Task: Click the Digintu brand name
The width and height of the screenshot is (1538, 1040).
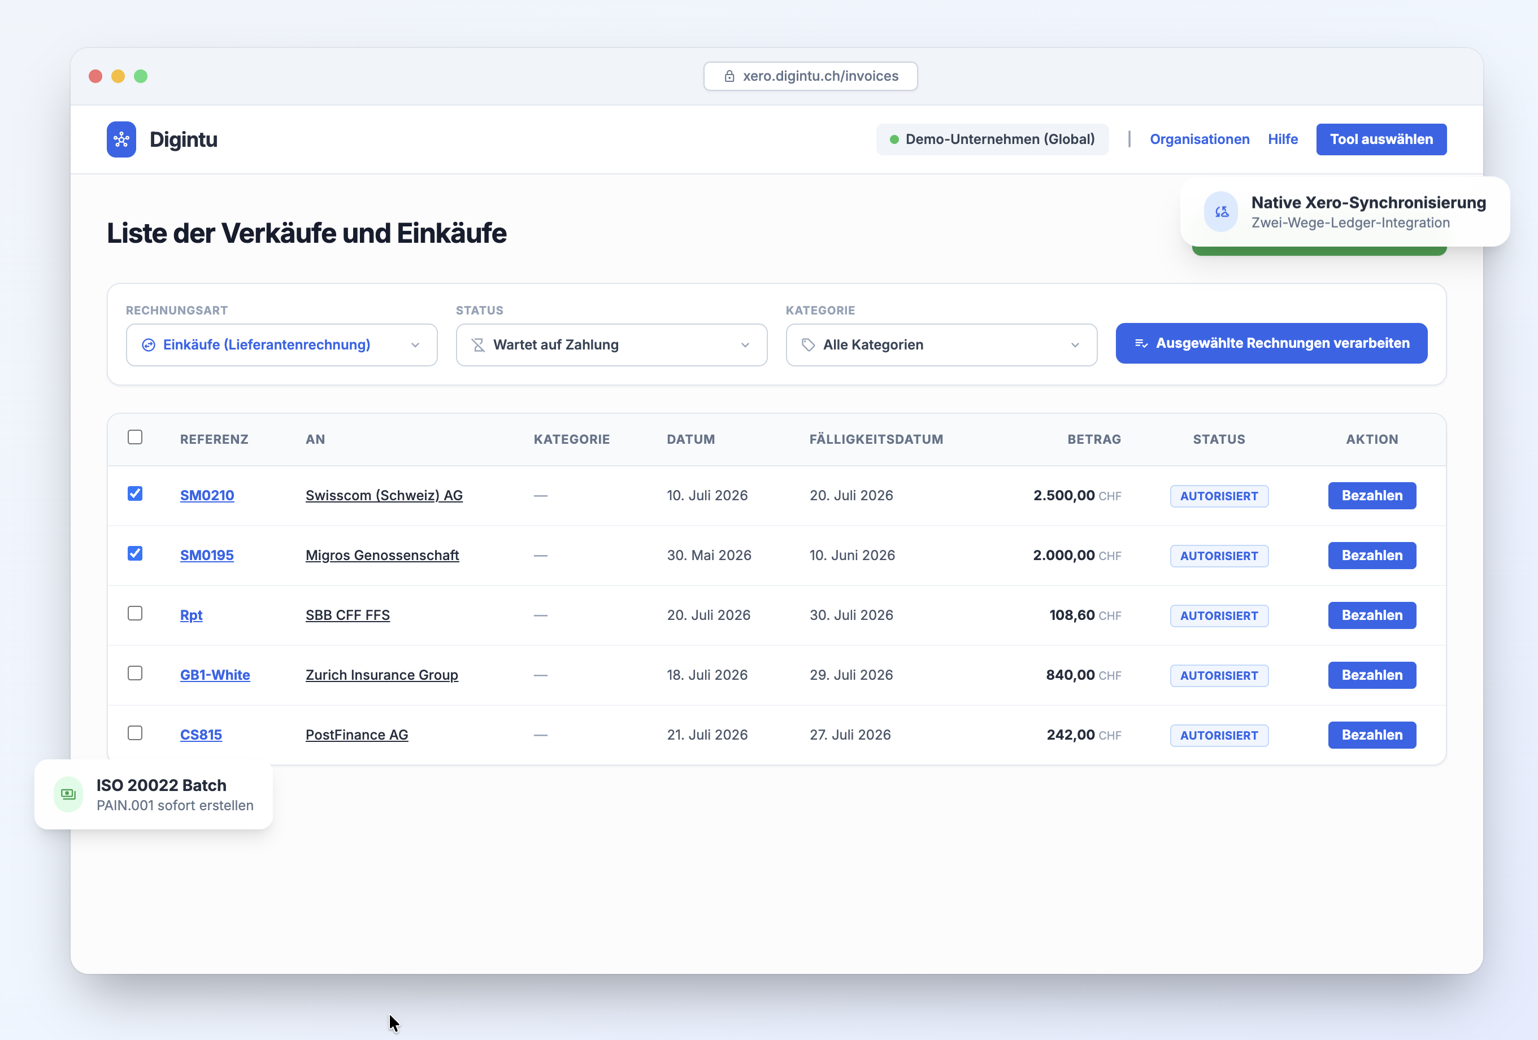Action: 183,139
